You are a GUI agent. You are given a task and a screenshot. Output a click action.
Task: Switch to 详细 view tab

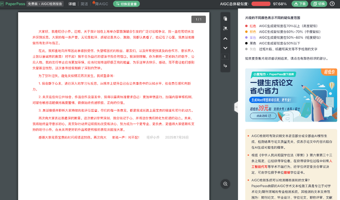click(72, 4)
